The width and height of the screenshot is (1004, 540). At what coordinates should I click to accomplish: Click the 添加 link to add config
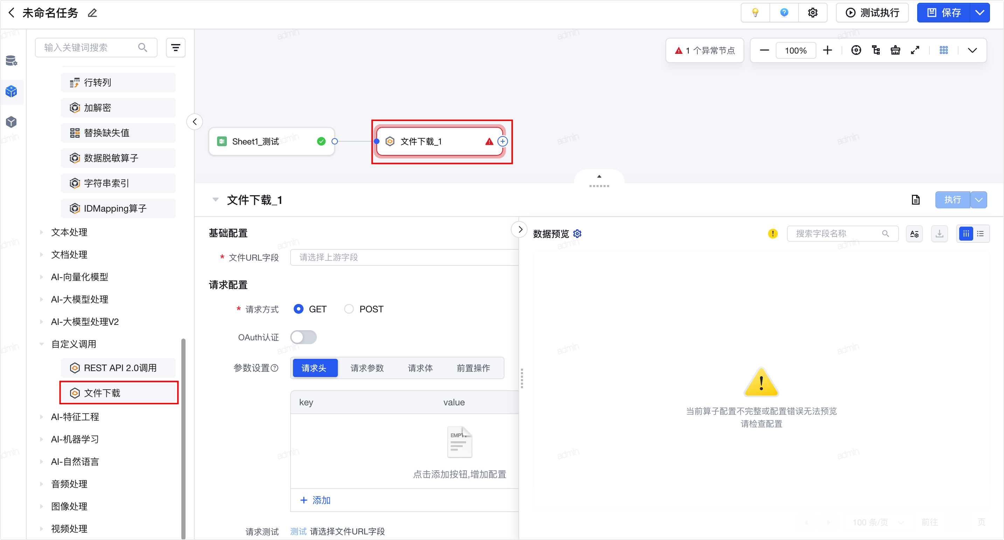(315, 500)
